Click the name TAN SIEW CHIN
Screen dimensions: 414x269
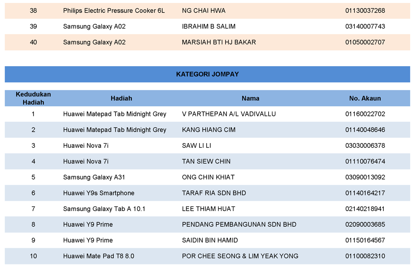click(206, 161)
